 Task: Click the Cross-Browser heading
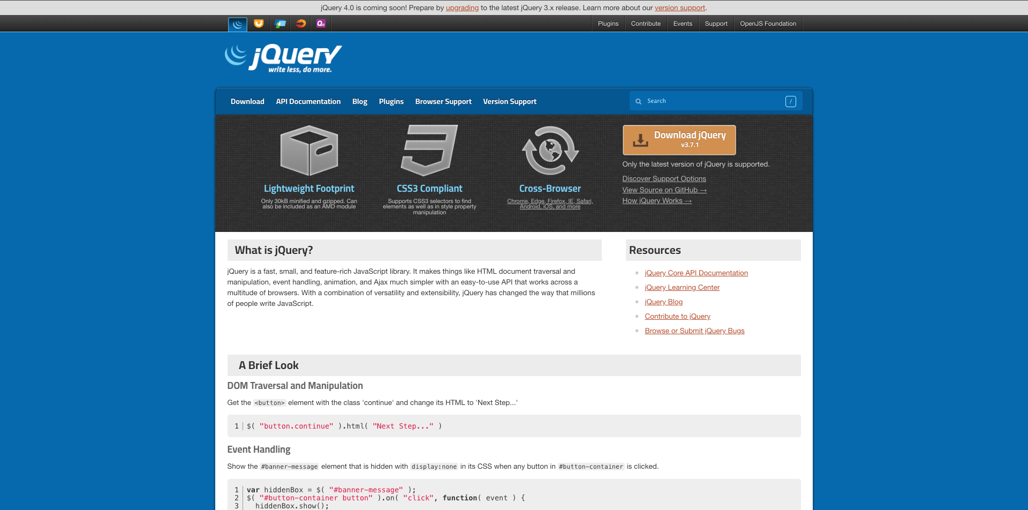point(550,189)
